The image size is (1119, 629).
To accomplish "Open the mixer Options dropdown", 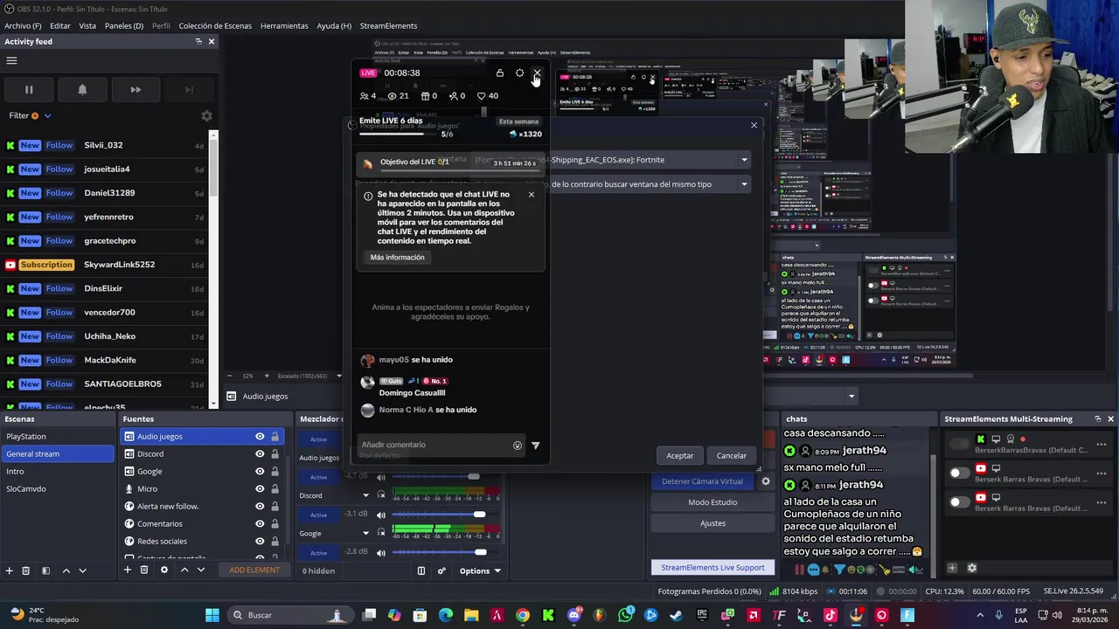I will pos(480,570).
